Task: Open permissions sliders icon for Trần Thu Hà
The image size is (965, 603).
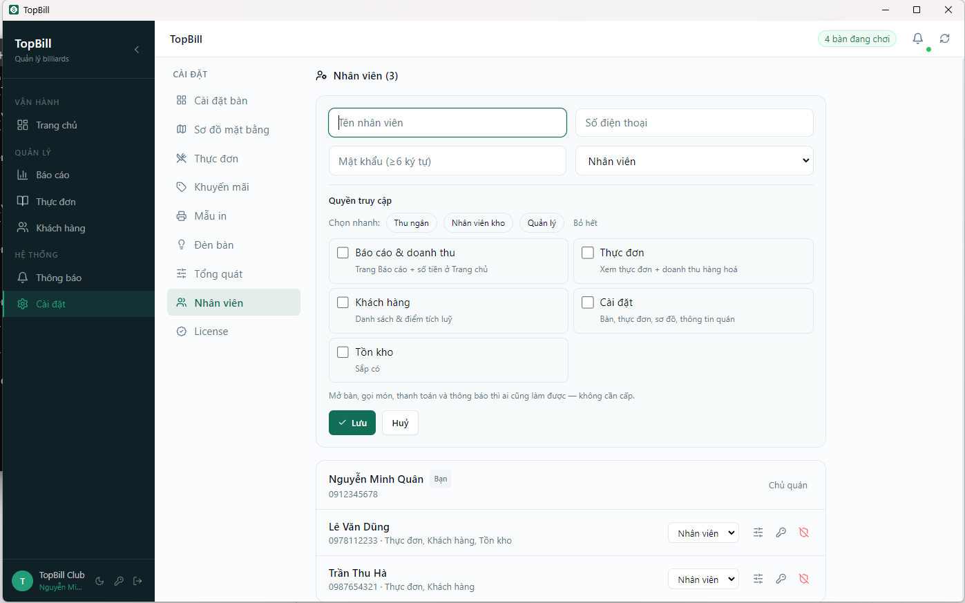Action: coord(758,579)
